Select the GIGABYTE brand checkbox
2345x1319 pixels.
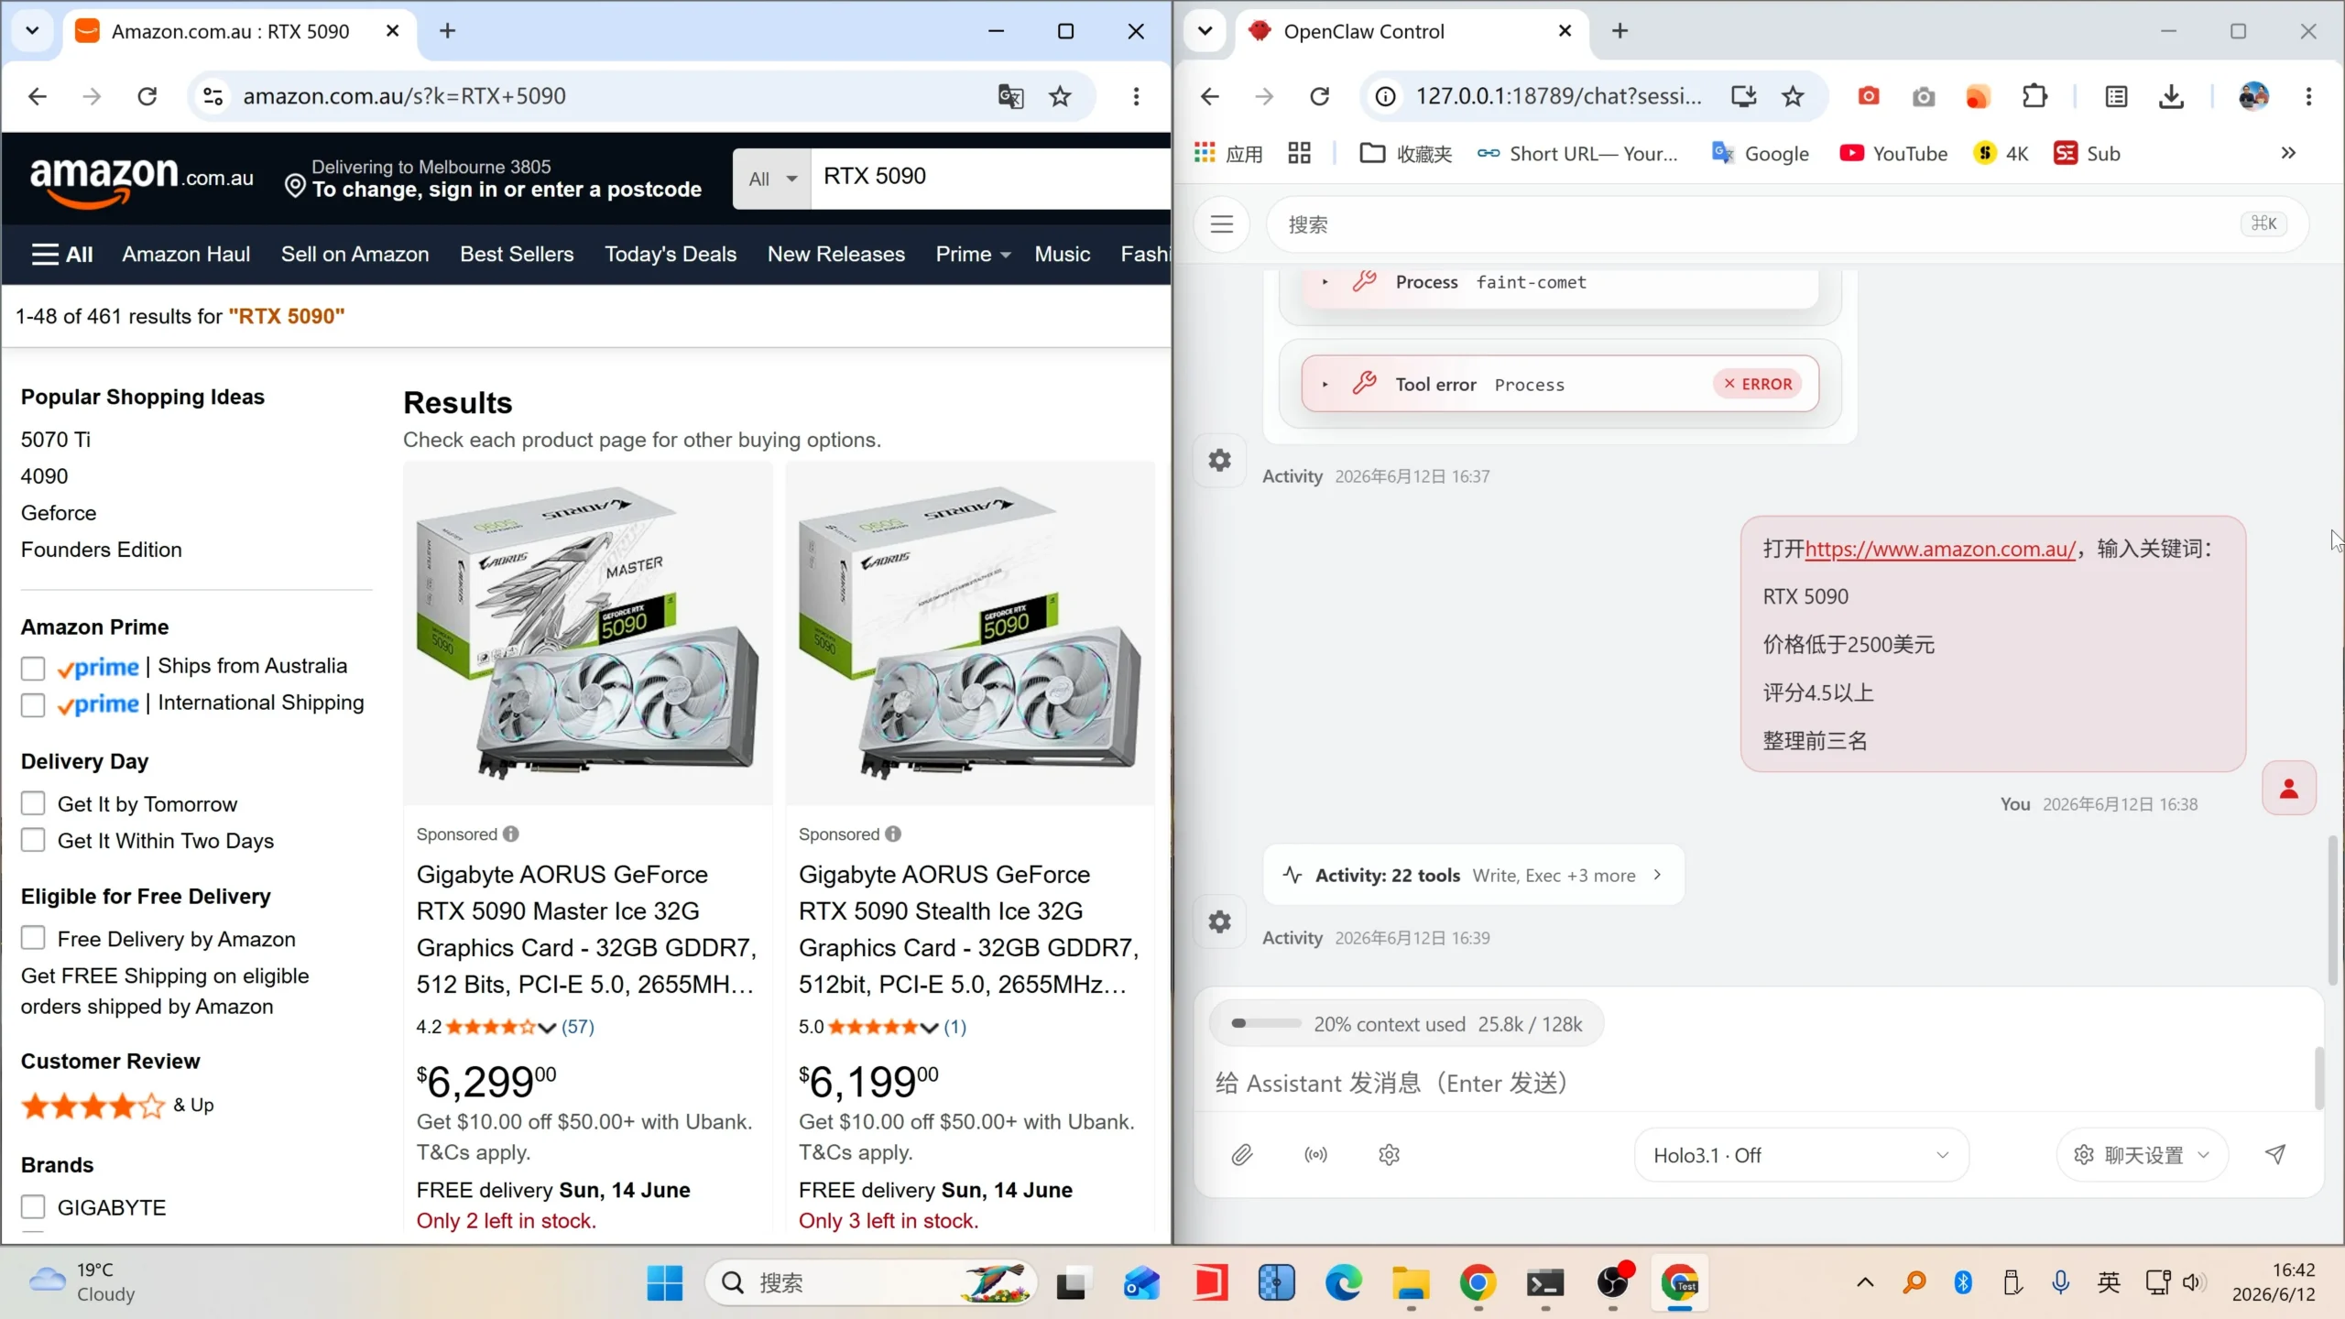(x=33, y=1206)
